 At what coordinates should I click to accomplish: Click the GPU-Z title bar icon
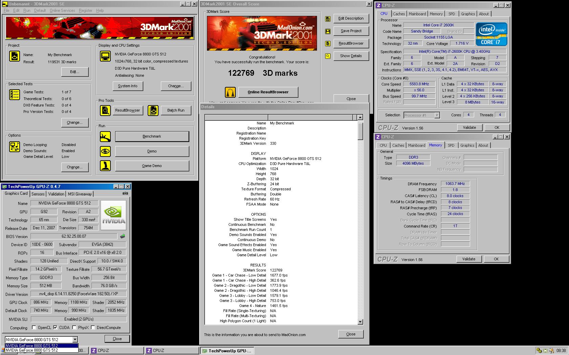click(4, 187)
